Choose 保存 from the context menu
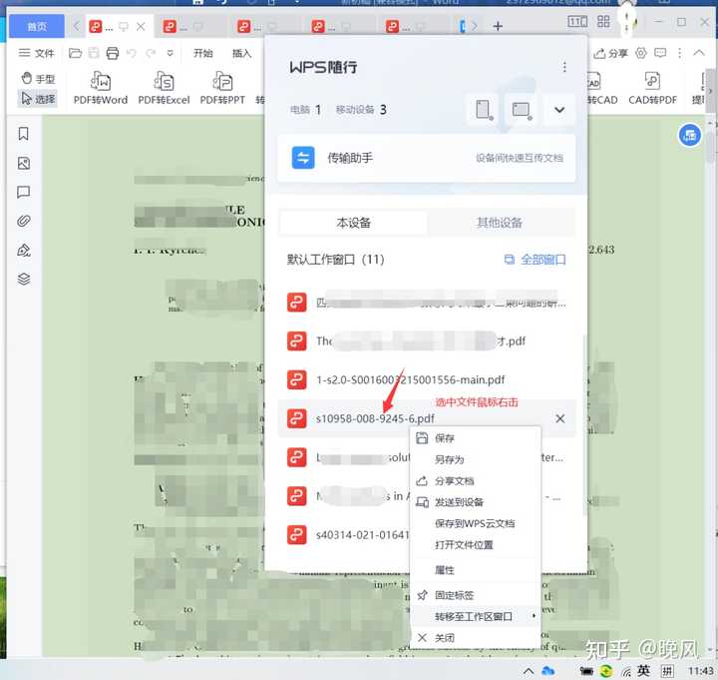718x680 pixels. point(475,438)
